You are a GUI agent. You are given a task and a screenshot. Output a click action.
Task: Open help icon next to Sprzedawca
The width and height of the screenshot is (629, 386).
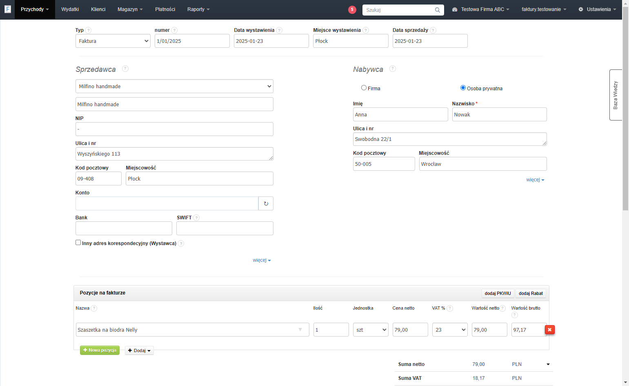point(125,69)
